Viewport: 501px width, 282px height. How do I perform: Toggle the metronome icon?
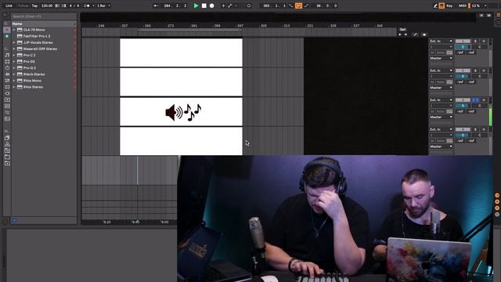coord(87,5)
